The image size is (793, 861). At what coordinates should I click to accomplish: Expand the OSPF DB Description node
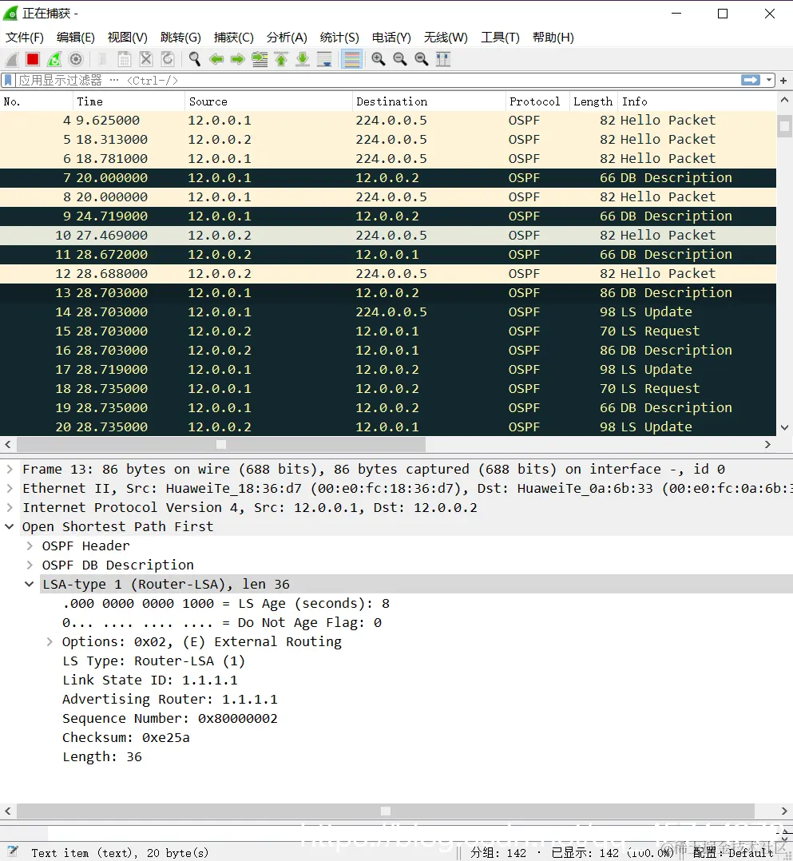pos(30,565)
